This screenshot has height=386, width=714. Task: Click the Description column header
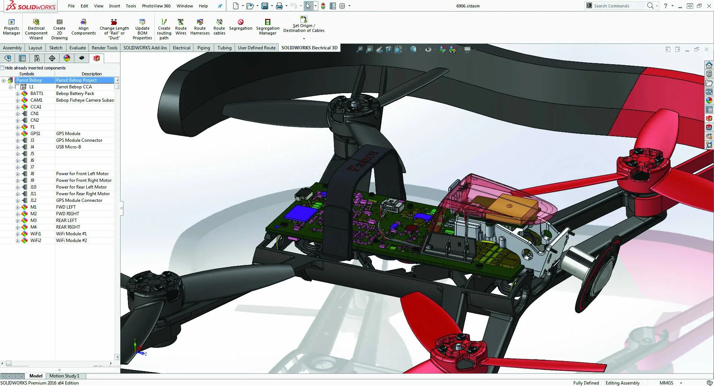click(x=91, y=74)
